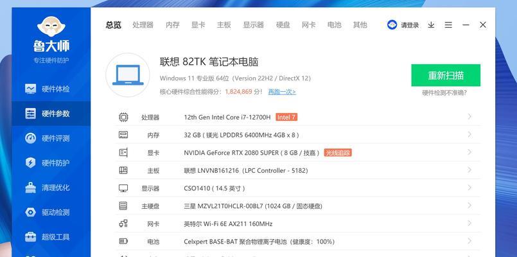Viewport: 517px width, 257px height.
Task: Click 32 GB 镁光 LPDDR5 memory text
Action: (241, 135)
